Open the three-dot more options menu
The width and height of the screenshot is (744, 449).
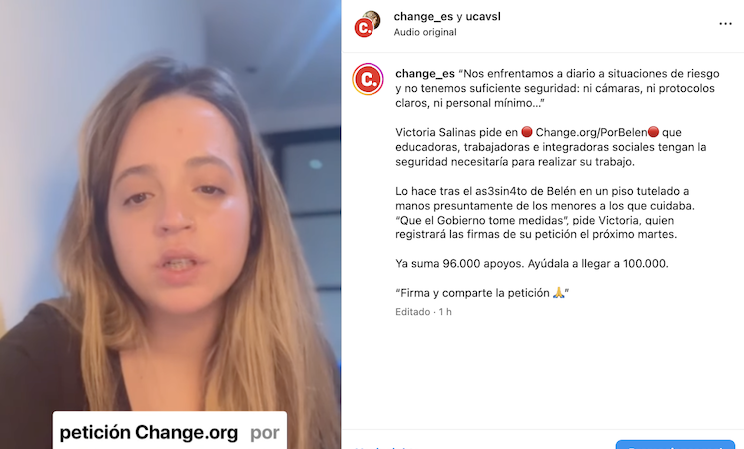click(725, 24)
